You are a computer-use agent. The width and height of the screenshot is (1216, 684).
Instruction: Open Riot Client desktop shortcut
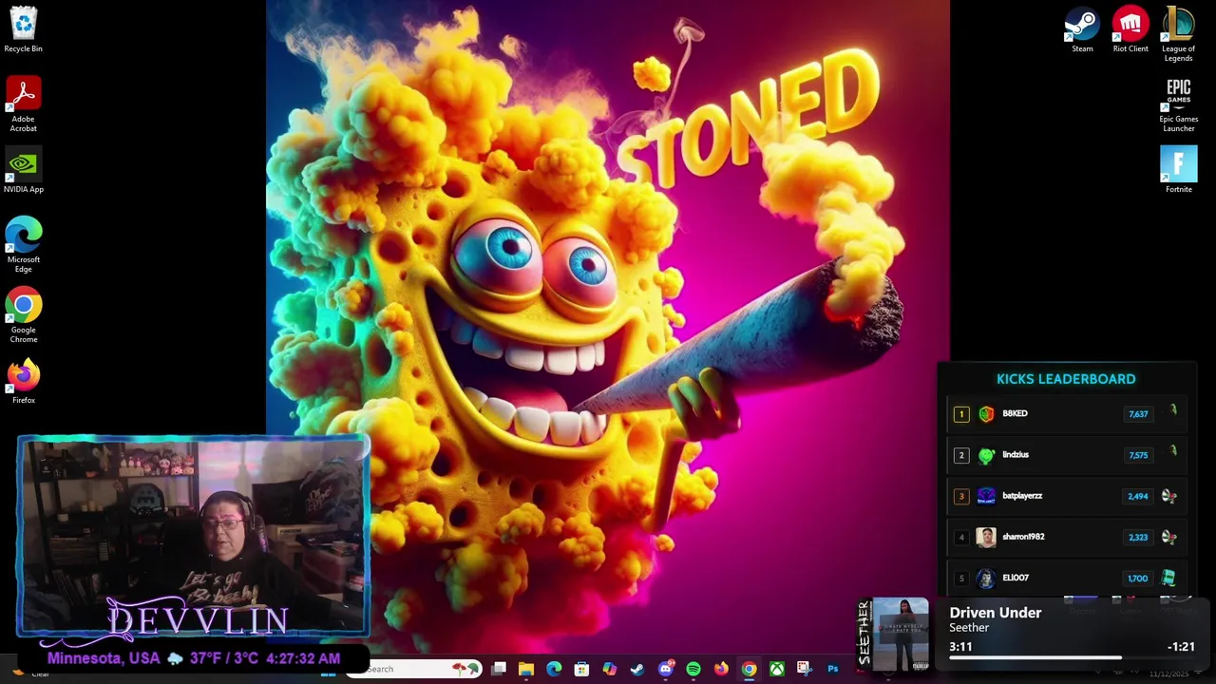pyautogui.click(x=1130, y=28)
